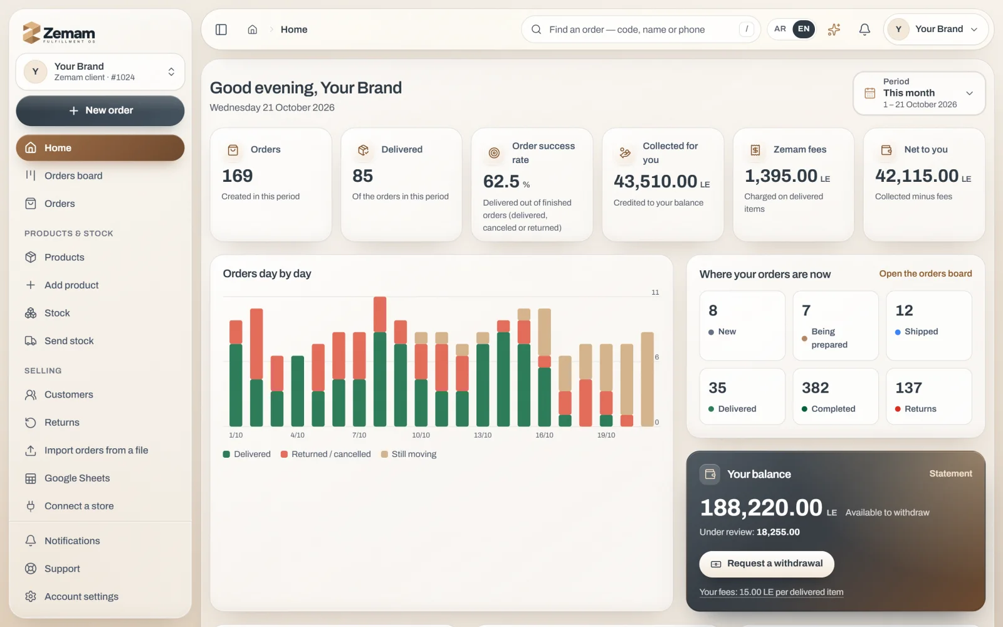Open Orders page in sidebar
This screenshot has width=1003, height=627.
tap(100, 204)
